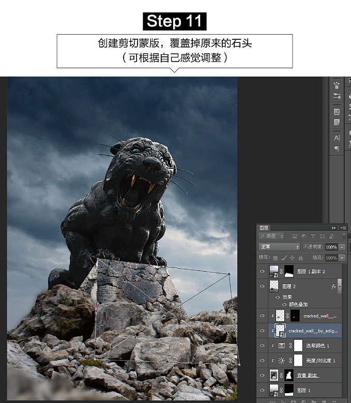
Task: Click mask link icon on 选取颜色 1
Action: click(x=291, y=346)
